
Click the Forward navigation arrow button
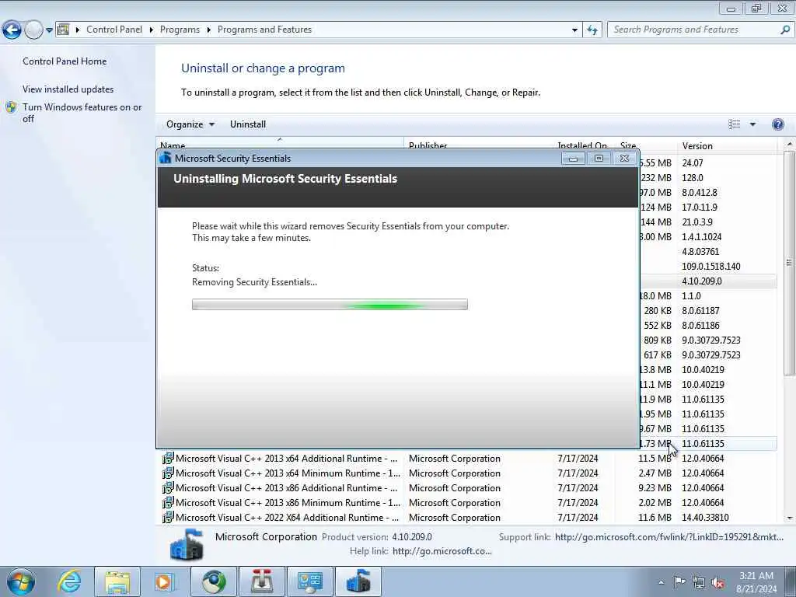[33, 30]
